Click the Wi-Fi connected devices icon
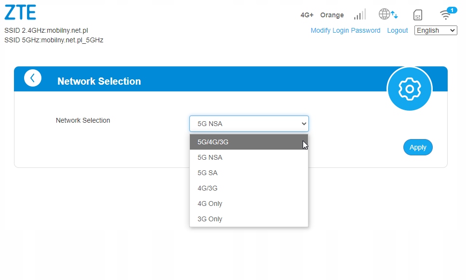 pyautogui.click(x=447, y=14)
